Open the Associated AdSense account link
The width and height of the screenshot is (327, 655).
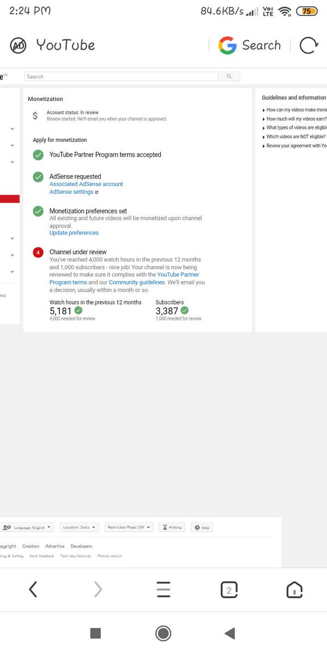(x=86, y=184)
